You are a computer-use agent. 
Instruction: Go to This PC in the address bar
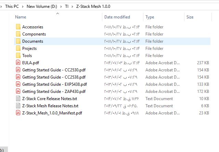click(12, 6)
